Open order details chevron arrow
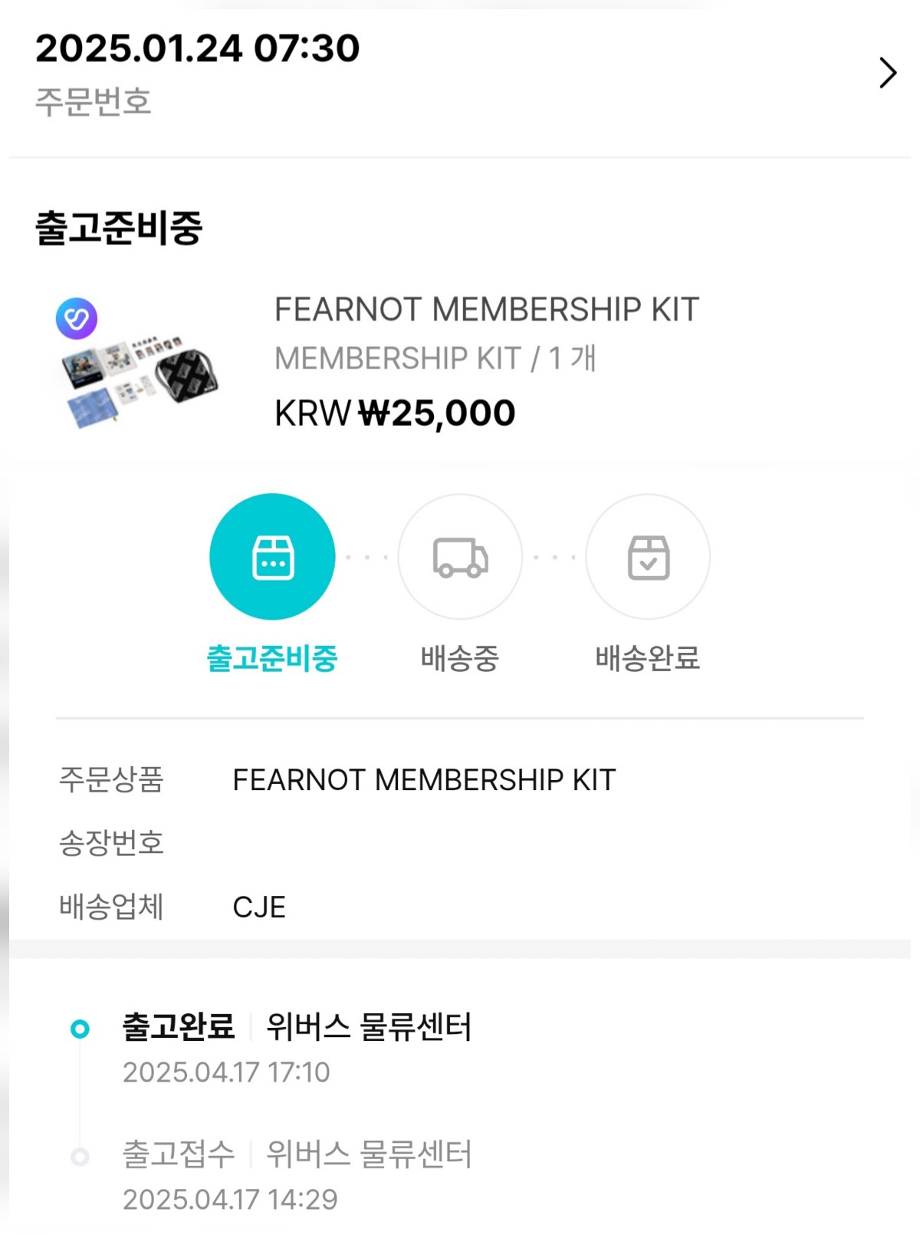The height and width of the screenshot is (1235, 920). click(x=887, y=73)
